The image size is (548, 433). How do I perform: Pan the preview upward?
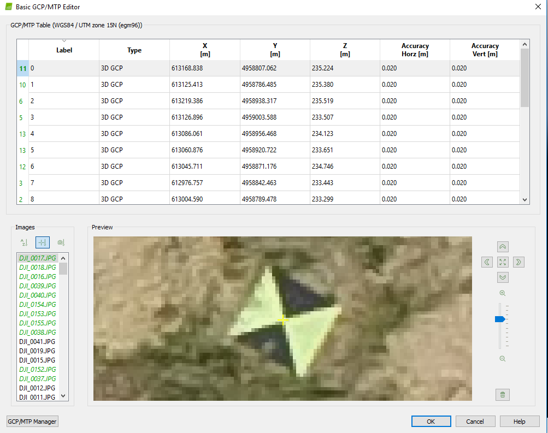[502, 246]
